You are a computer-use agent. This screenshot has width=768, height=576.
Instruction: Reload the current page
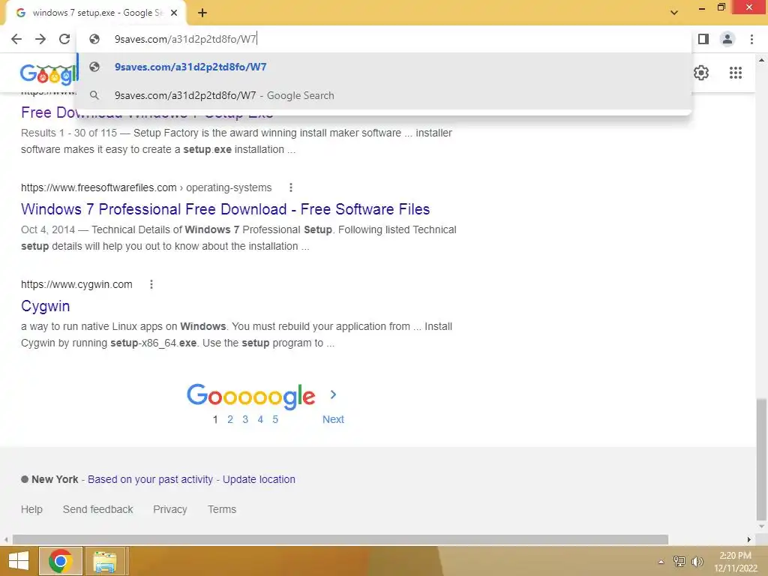tap(64, 39)
